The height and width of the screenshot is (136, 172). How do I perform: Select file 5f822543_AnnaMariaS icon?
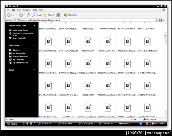128,63
